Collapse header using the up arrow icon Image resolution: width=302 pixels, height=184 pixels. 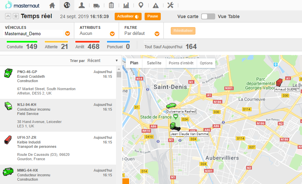(8, 16)
